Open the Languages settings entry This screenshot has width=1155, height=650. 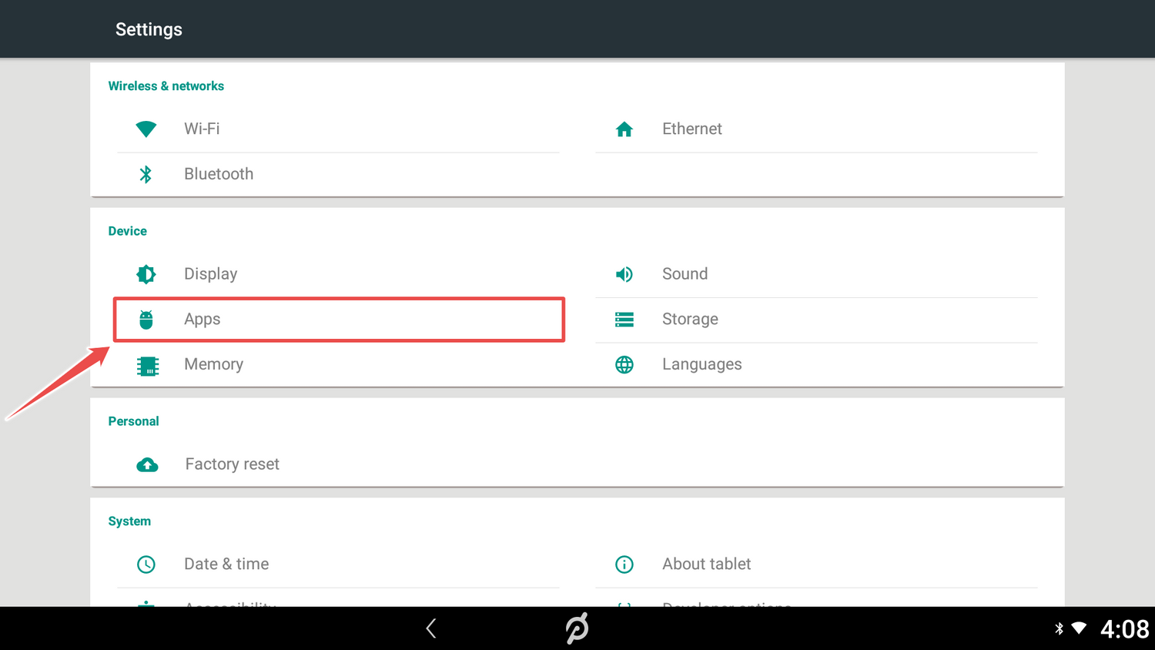(701, 364)
